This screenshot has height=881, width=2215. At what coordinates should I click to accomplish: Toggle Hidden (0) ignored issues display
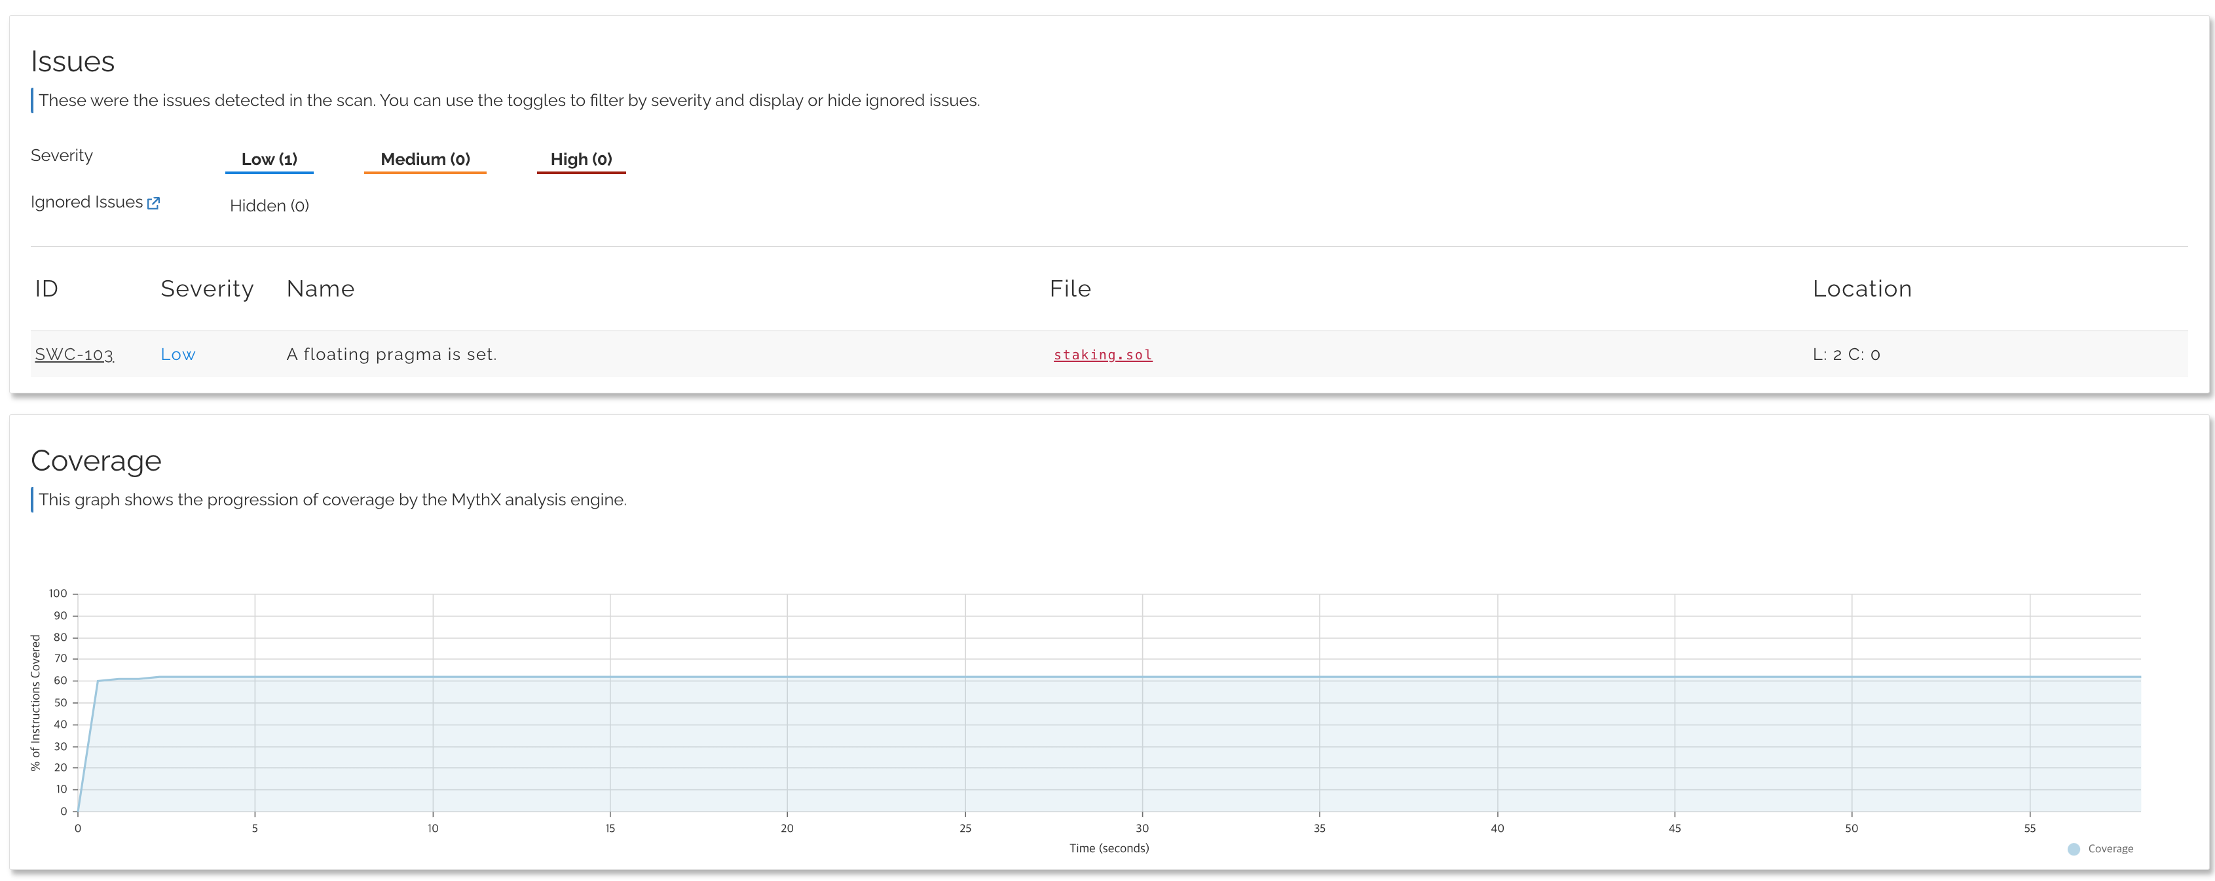[x=269, y=206]
